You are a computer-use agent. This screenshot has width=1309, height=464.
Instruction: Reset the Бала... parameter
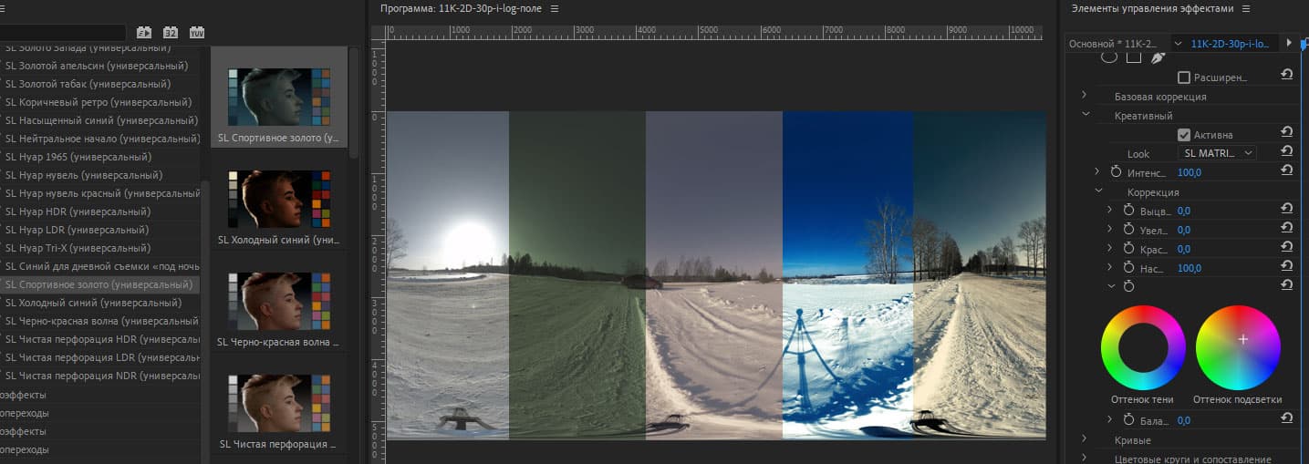(x=1286, y=419)
